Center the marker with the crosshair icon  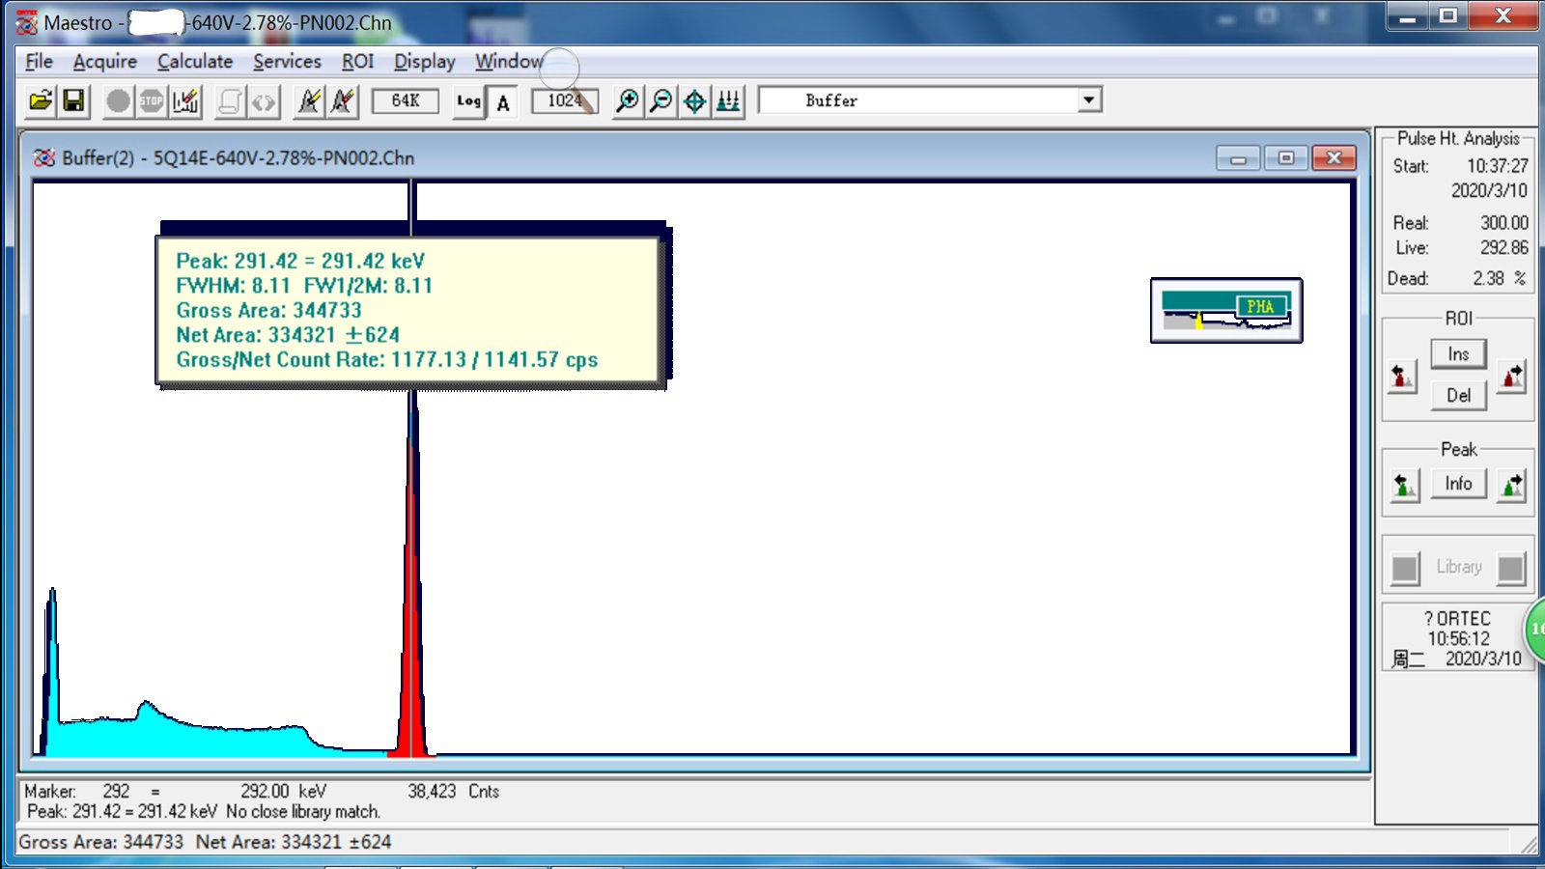pos(695,100)
